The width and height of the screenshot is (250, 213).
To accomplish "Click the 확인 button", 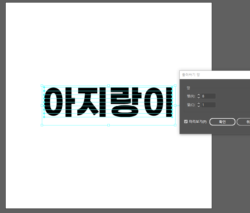I will pyautogui.click(x=222, y=122).
